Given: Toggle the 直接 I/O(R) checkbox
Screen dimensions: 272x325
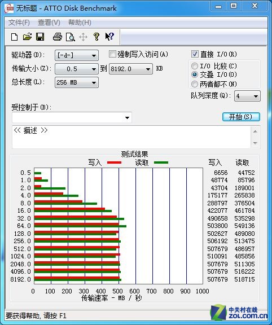Looking at the screenshot, I should click(195, 54).
